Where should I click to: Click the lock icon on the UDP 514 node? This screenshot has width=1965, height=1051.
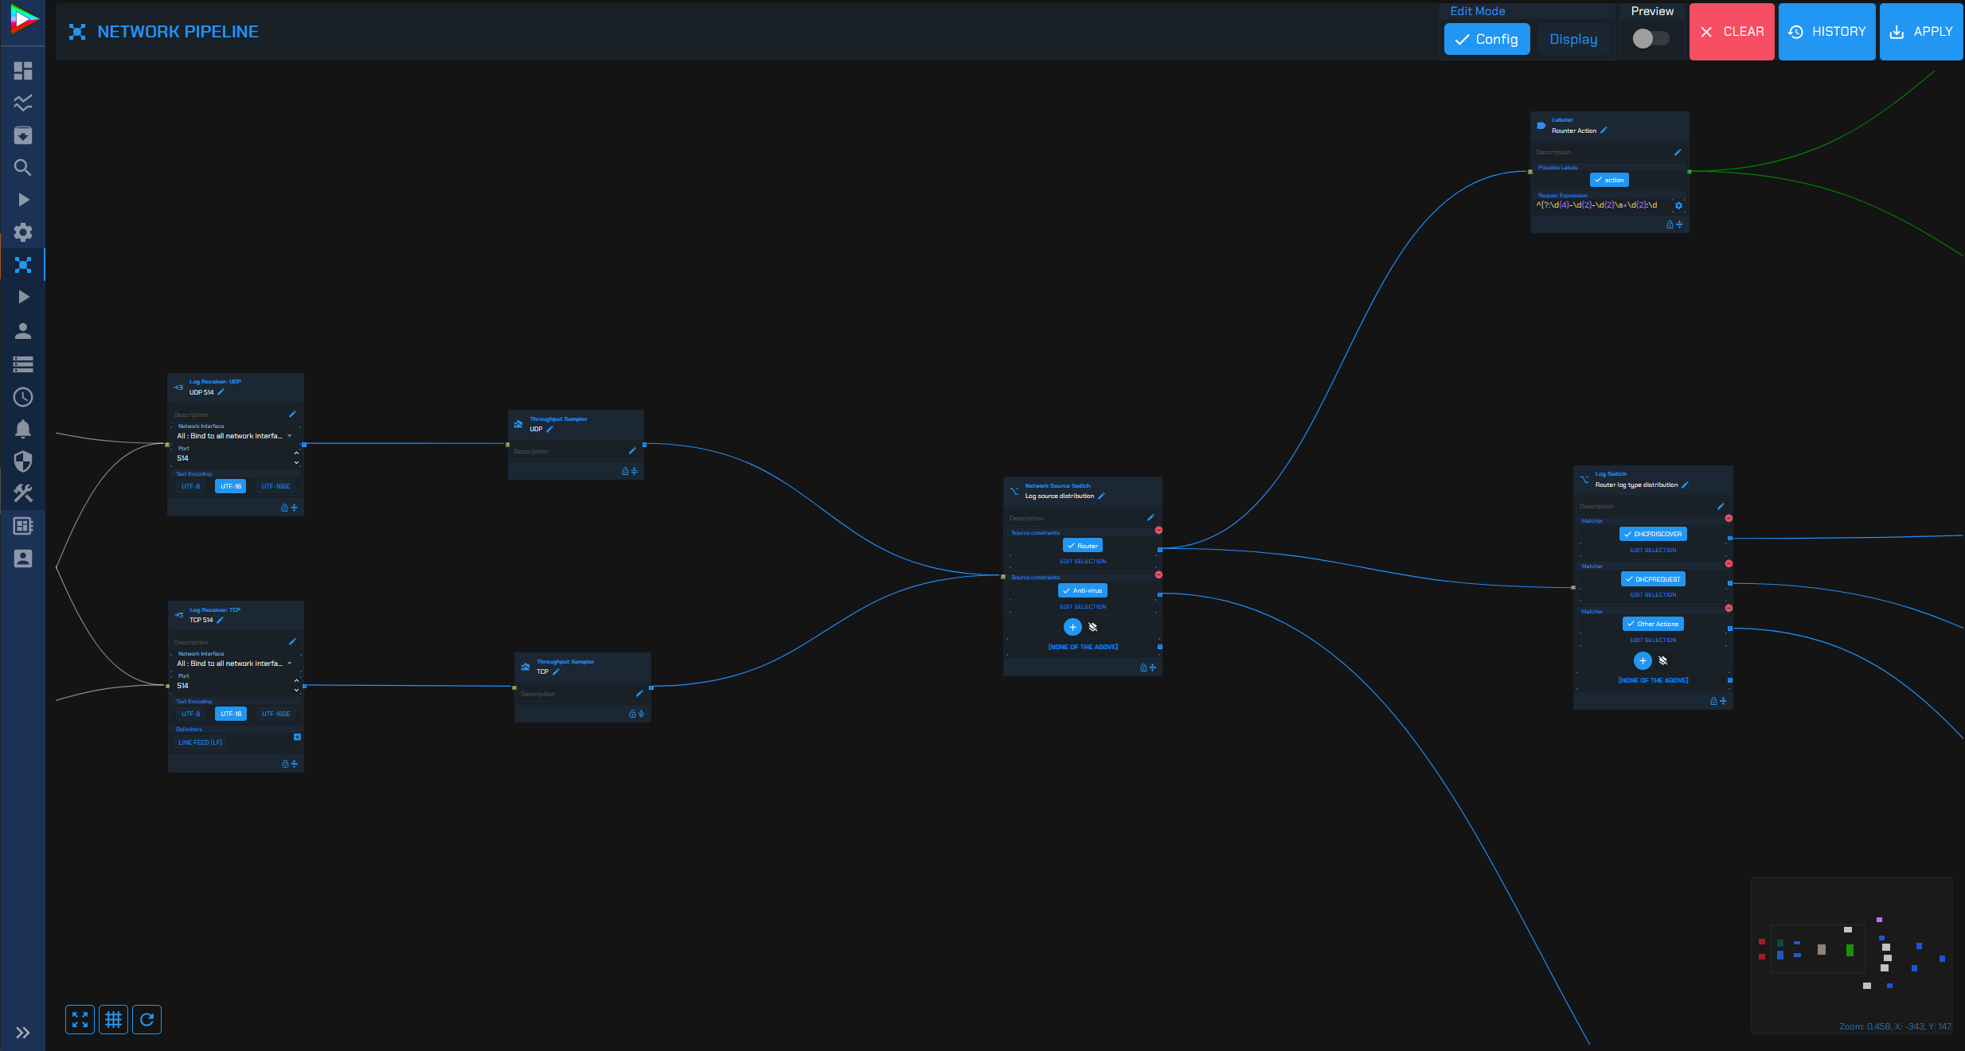[284, 508]
